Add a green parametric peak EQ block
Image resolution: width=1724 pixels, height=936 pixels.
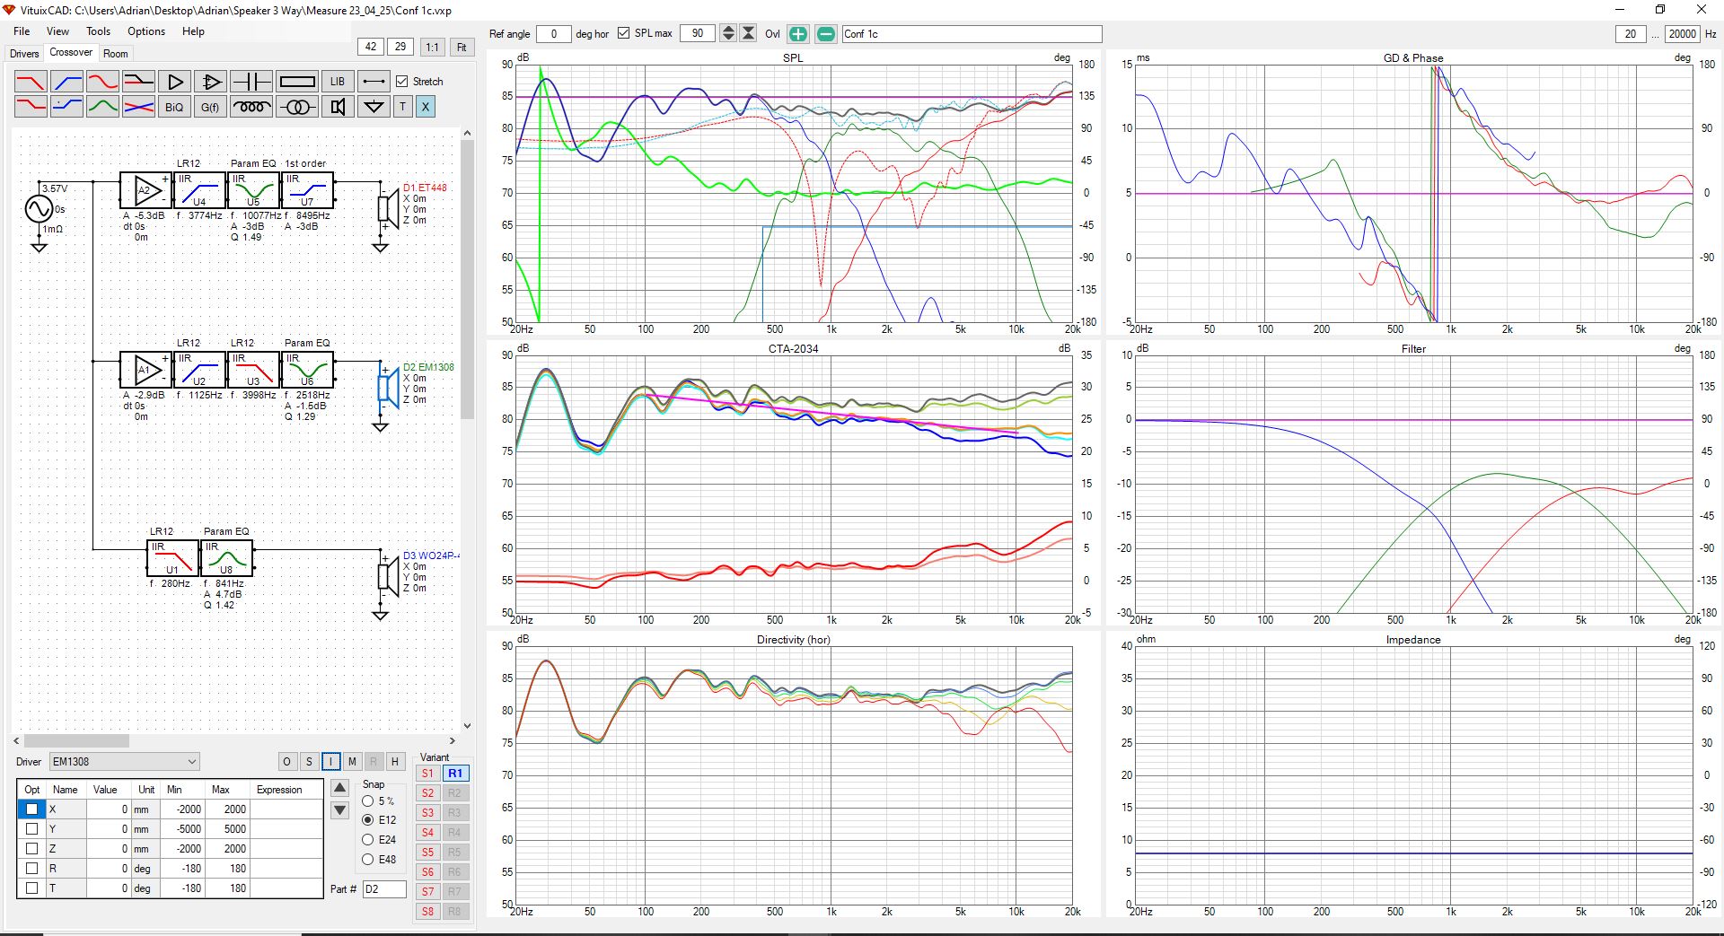coord(102,107)
